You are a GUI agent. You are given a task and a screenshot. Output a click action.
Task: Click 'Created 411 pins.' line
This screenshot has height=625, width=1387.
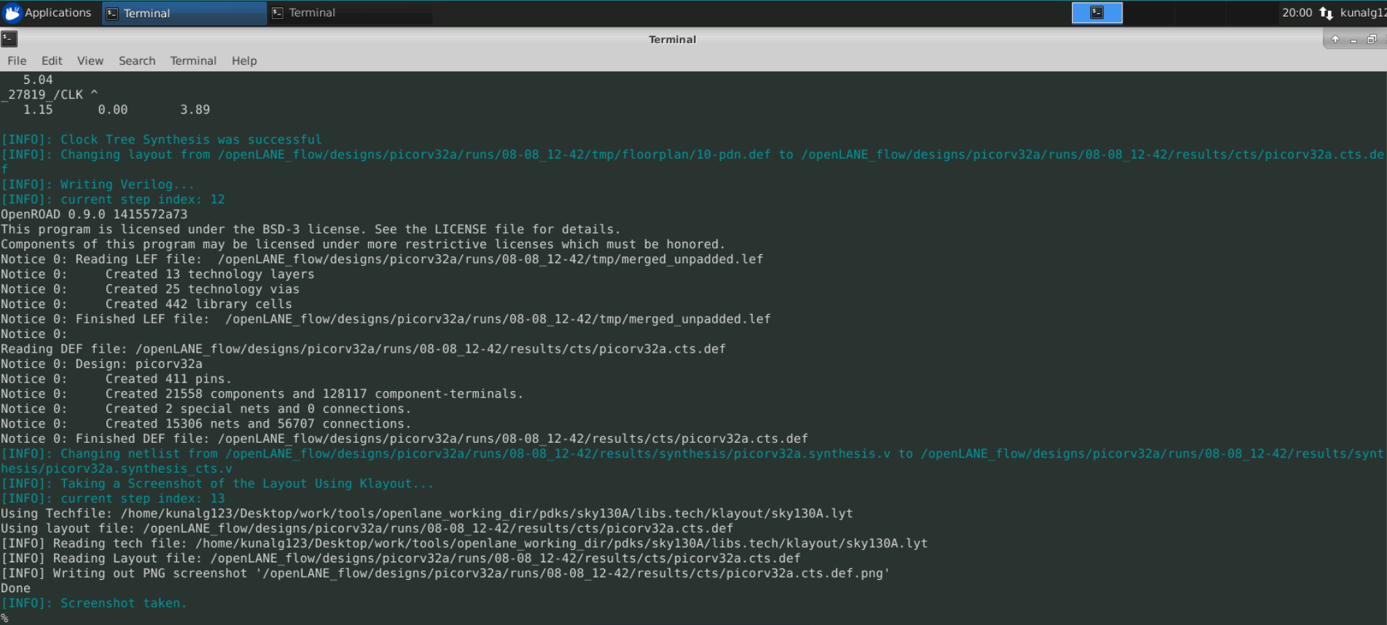coord(116,378)
